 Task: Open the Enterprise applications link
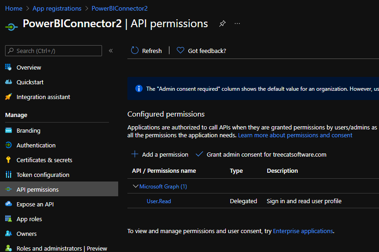[x=303, y=231]
